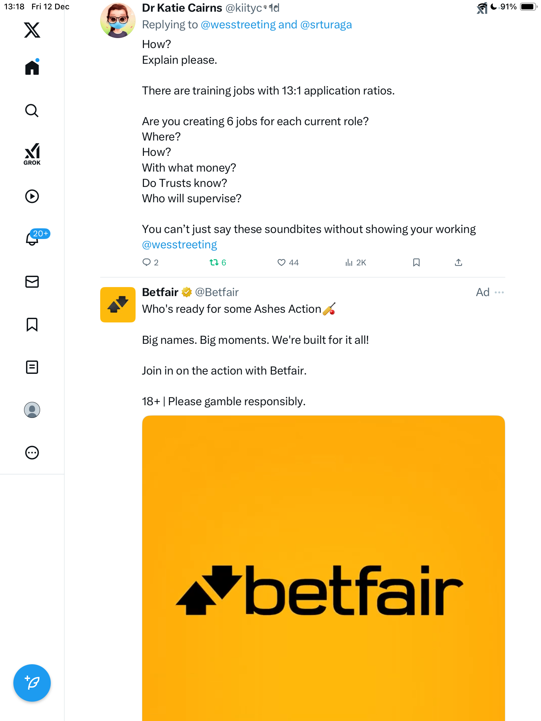Open the Search page
The width and height of the screenshot is (541, 721).
point(32,110)
